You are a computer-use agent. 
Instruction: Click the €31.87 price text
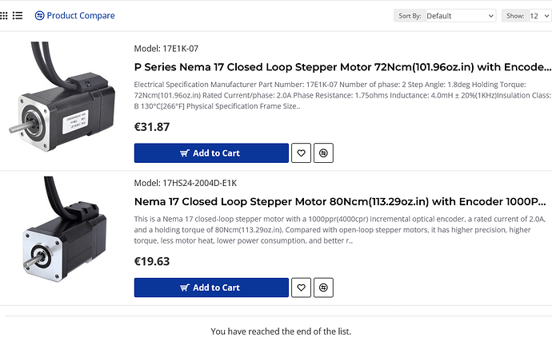152,127
